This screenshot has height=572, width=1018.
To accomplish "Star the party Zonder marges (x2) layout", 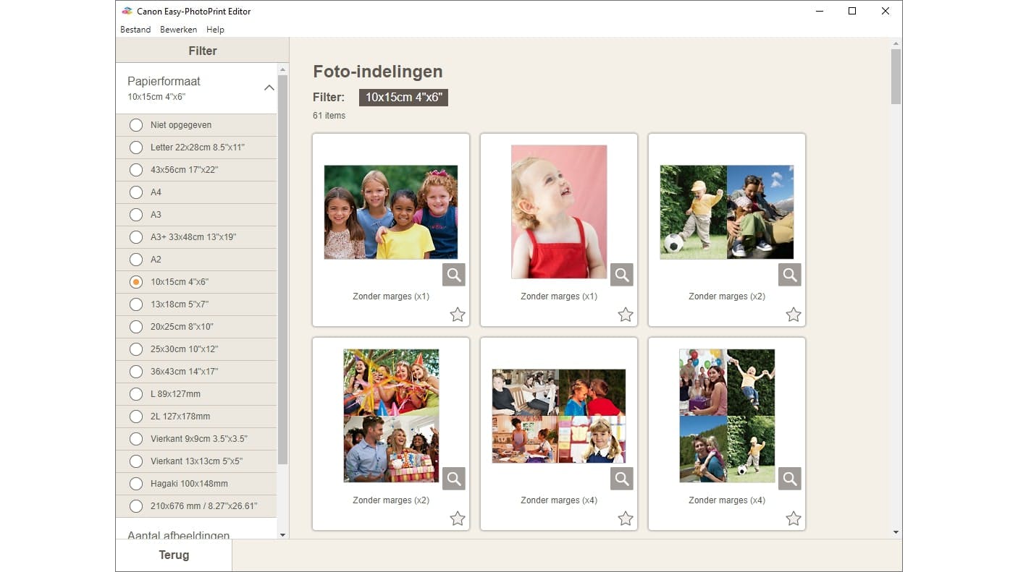I will coord(458,518).
